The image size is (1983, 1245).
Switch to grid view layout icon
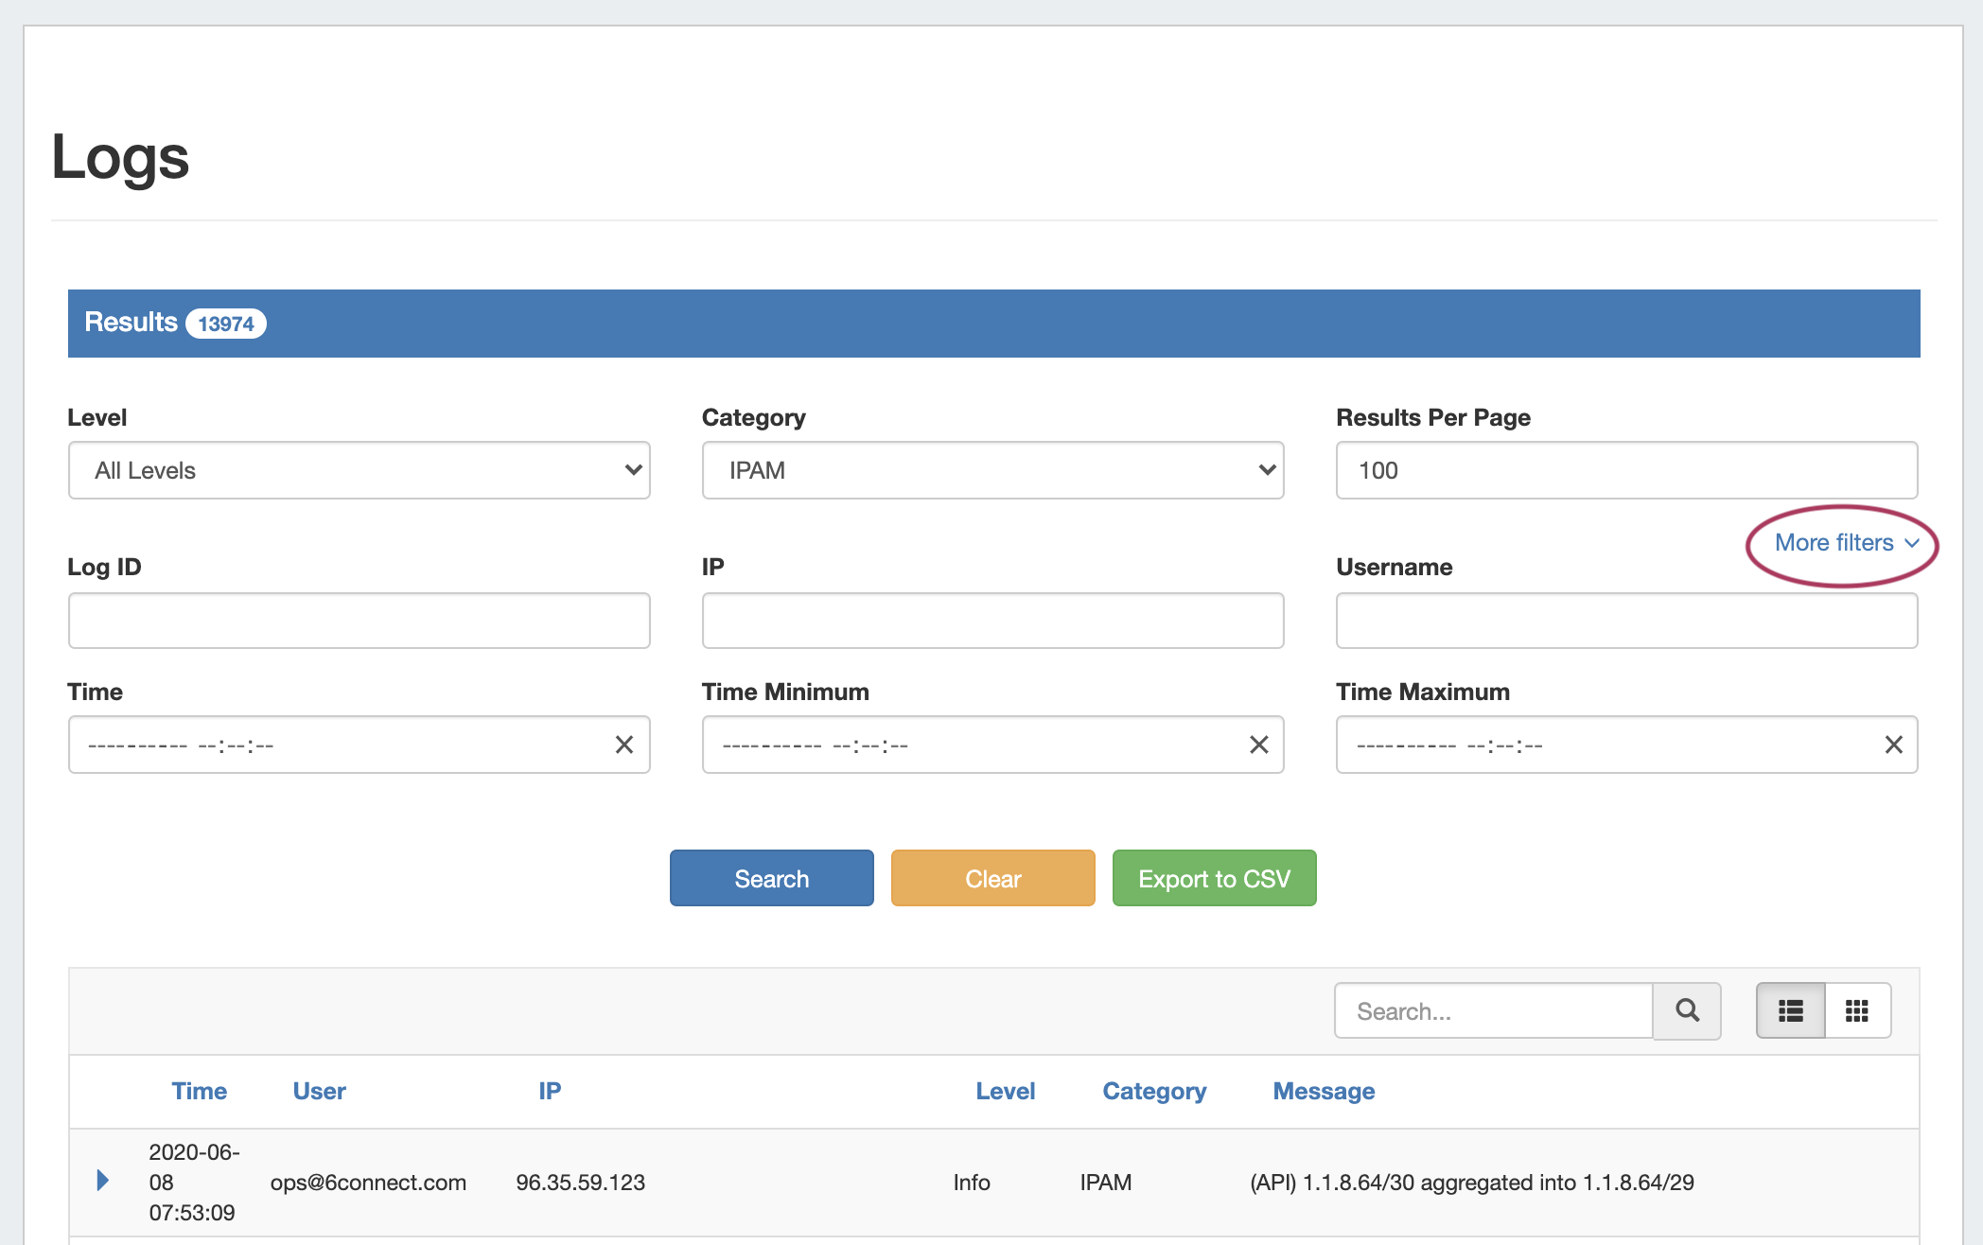pos(1857,1011)
